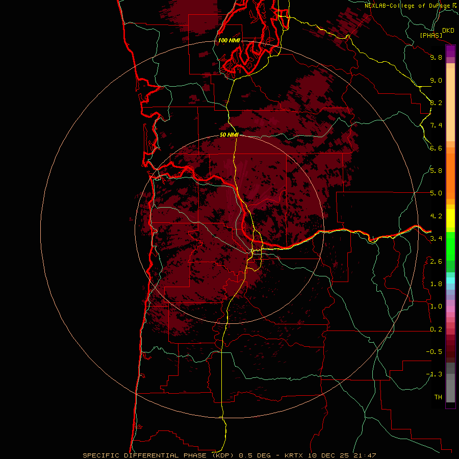Viewport: 459px width, 459px height.
Task: Pick the purple top segment of color bar
Action: [x=450, y=52]
